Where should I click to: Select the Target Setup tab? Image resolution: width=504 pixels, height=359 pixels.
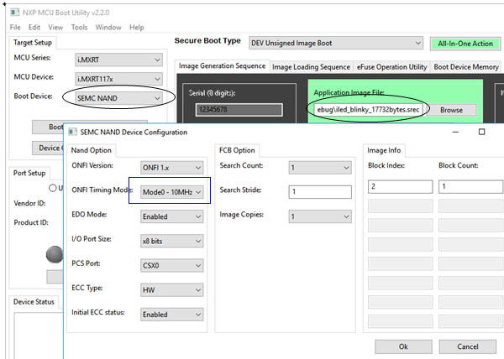(x=33, y=42)
